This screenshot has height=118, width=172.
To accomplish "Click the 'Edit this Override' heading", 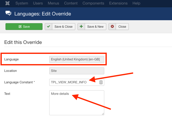I will (x=23, y=42).
